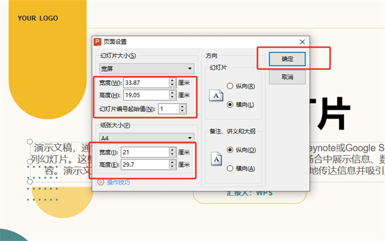Increase slide width with up spinner

[x=173, y=80]
